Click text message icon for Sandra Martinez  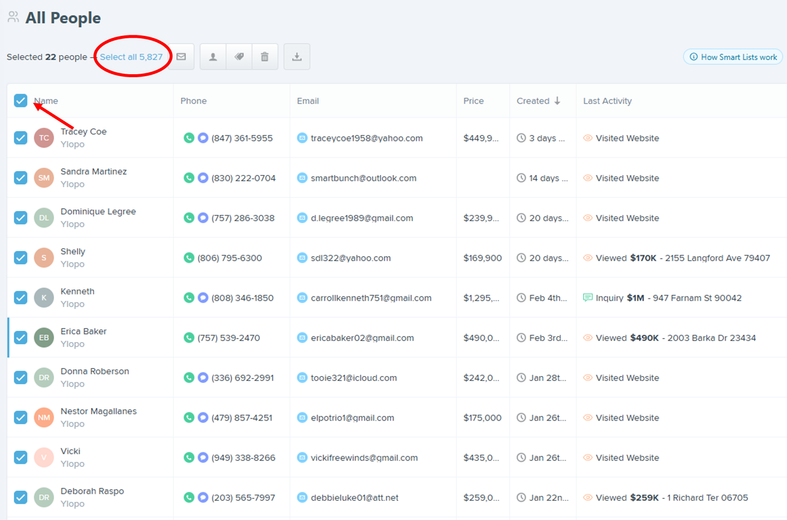point(203,178)
